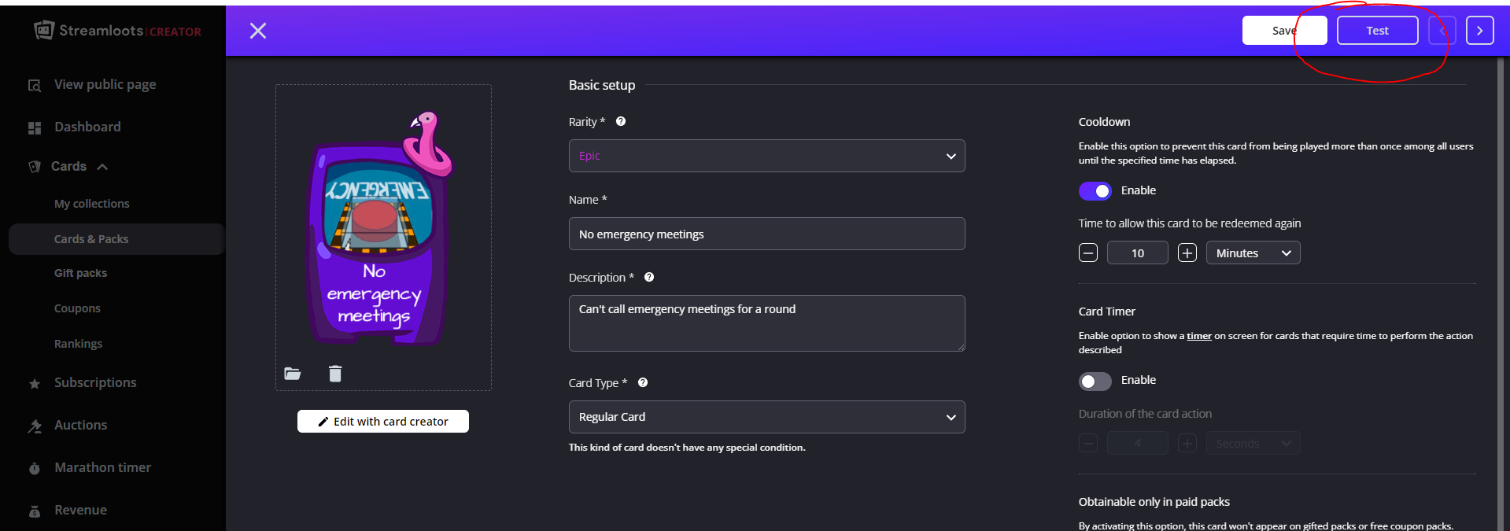Click the Test button
This screenshot has height=531, width=1510.
(x=1378, y=31)
